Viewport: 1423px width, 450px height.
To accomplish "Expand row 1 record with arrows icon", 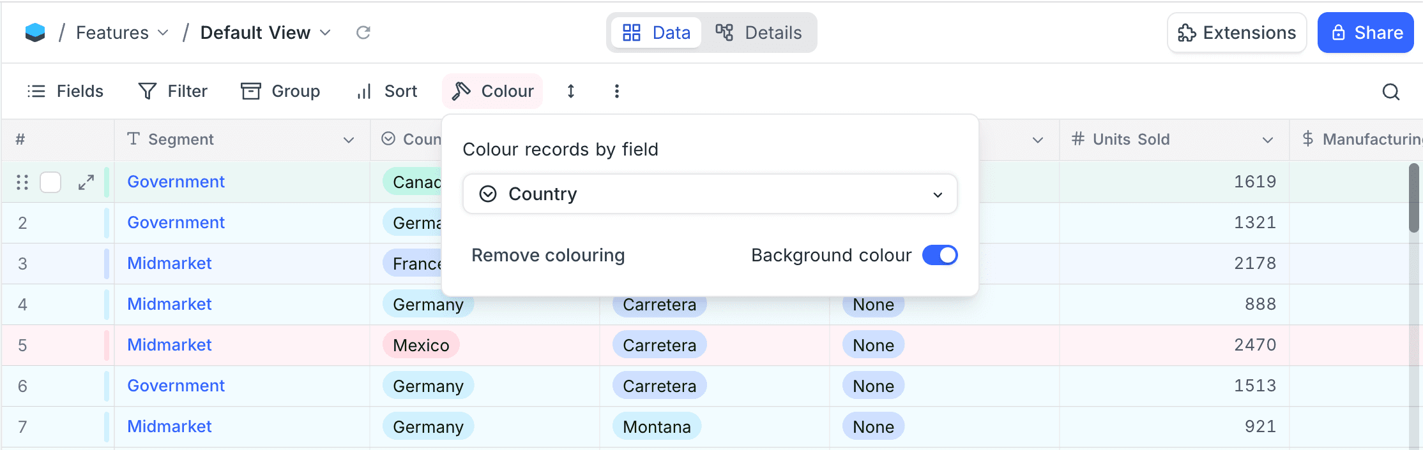I will (86, 182).
